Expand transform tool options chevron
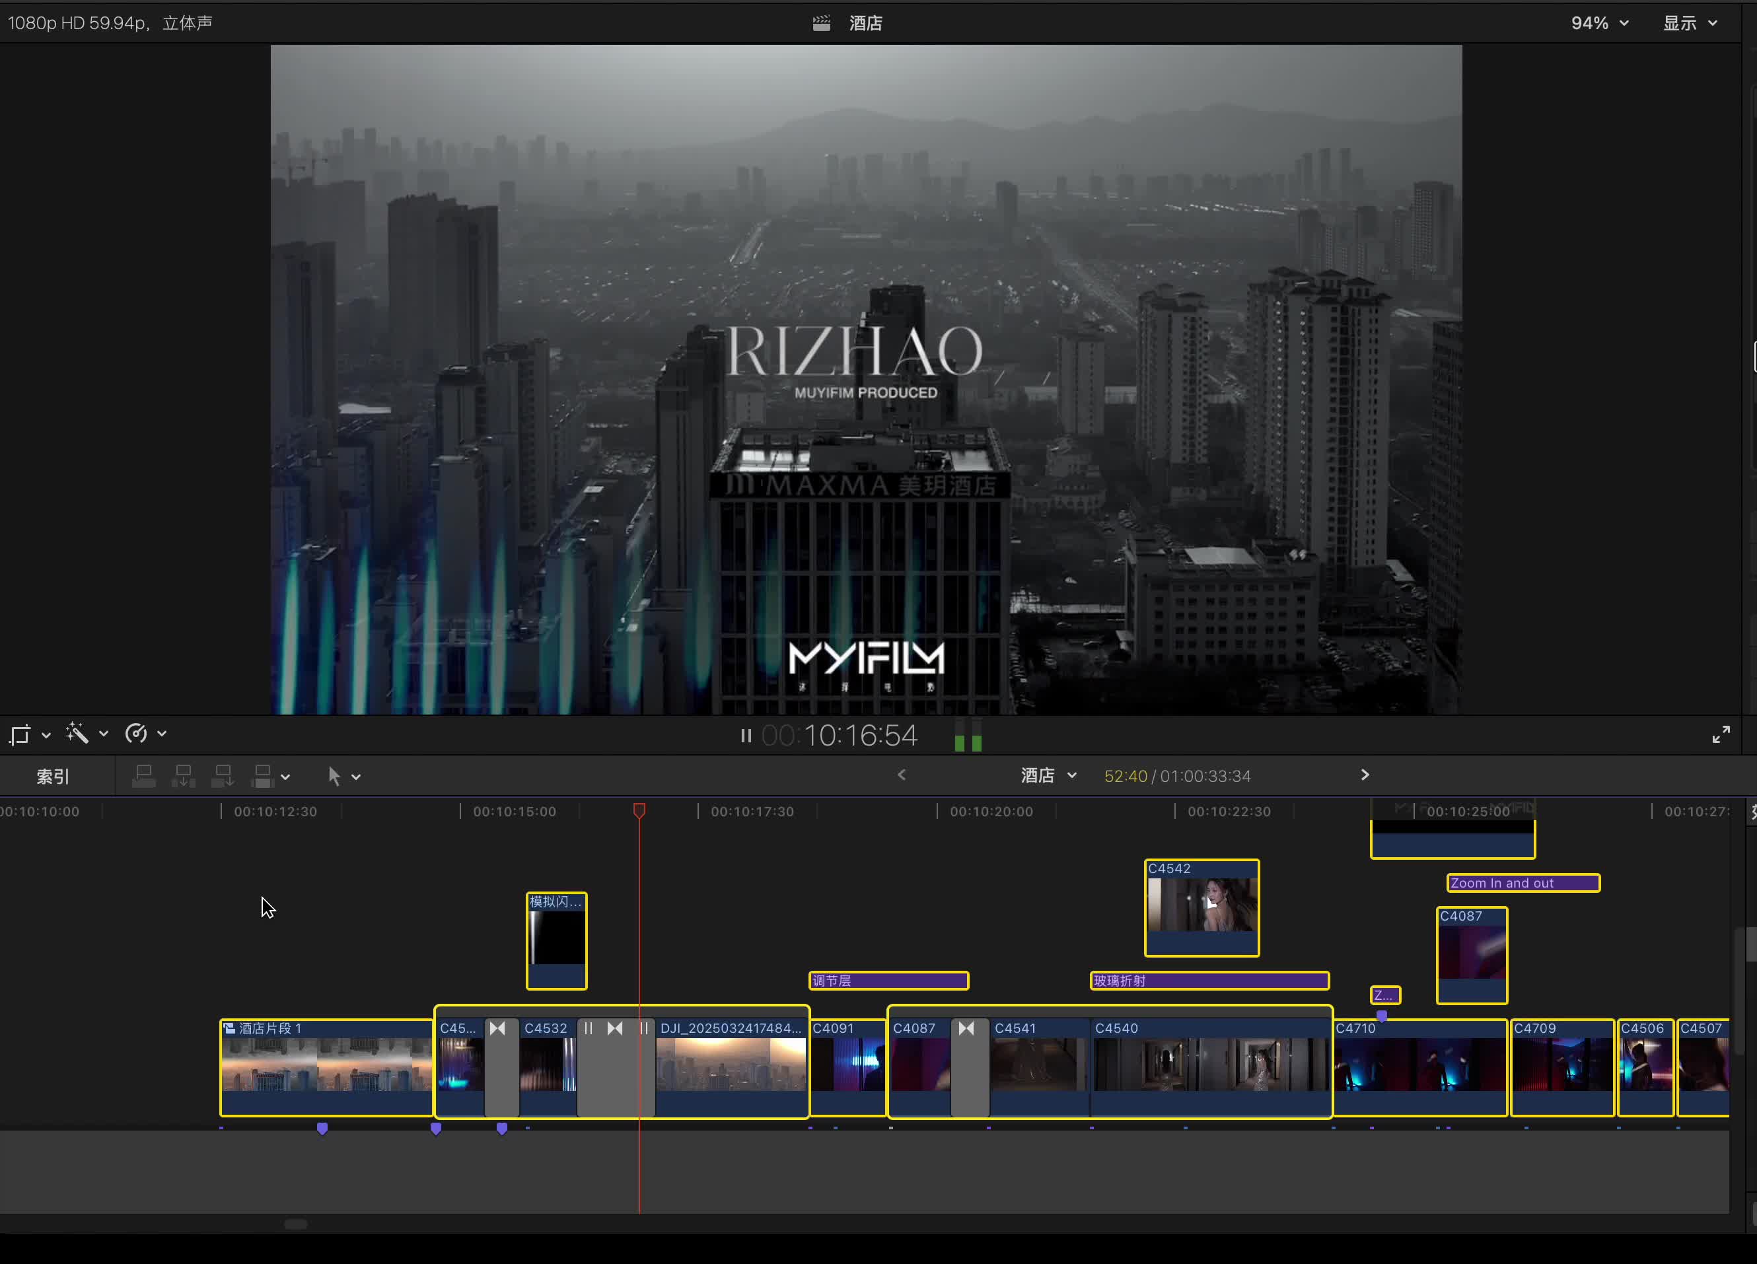The height and width of the screenshot is (1264, 1757). pyautogui.click(x=46, y=734)
